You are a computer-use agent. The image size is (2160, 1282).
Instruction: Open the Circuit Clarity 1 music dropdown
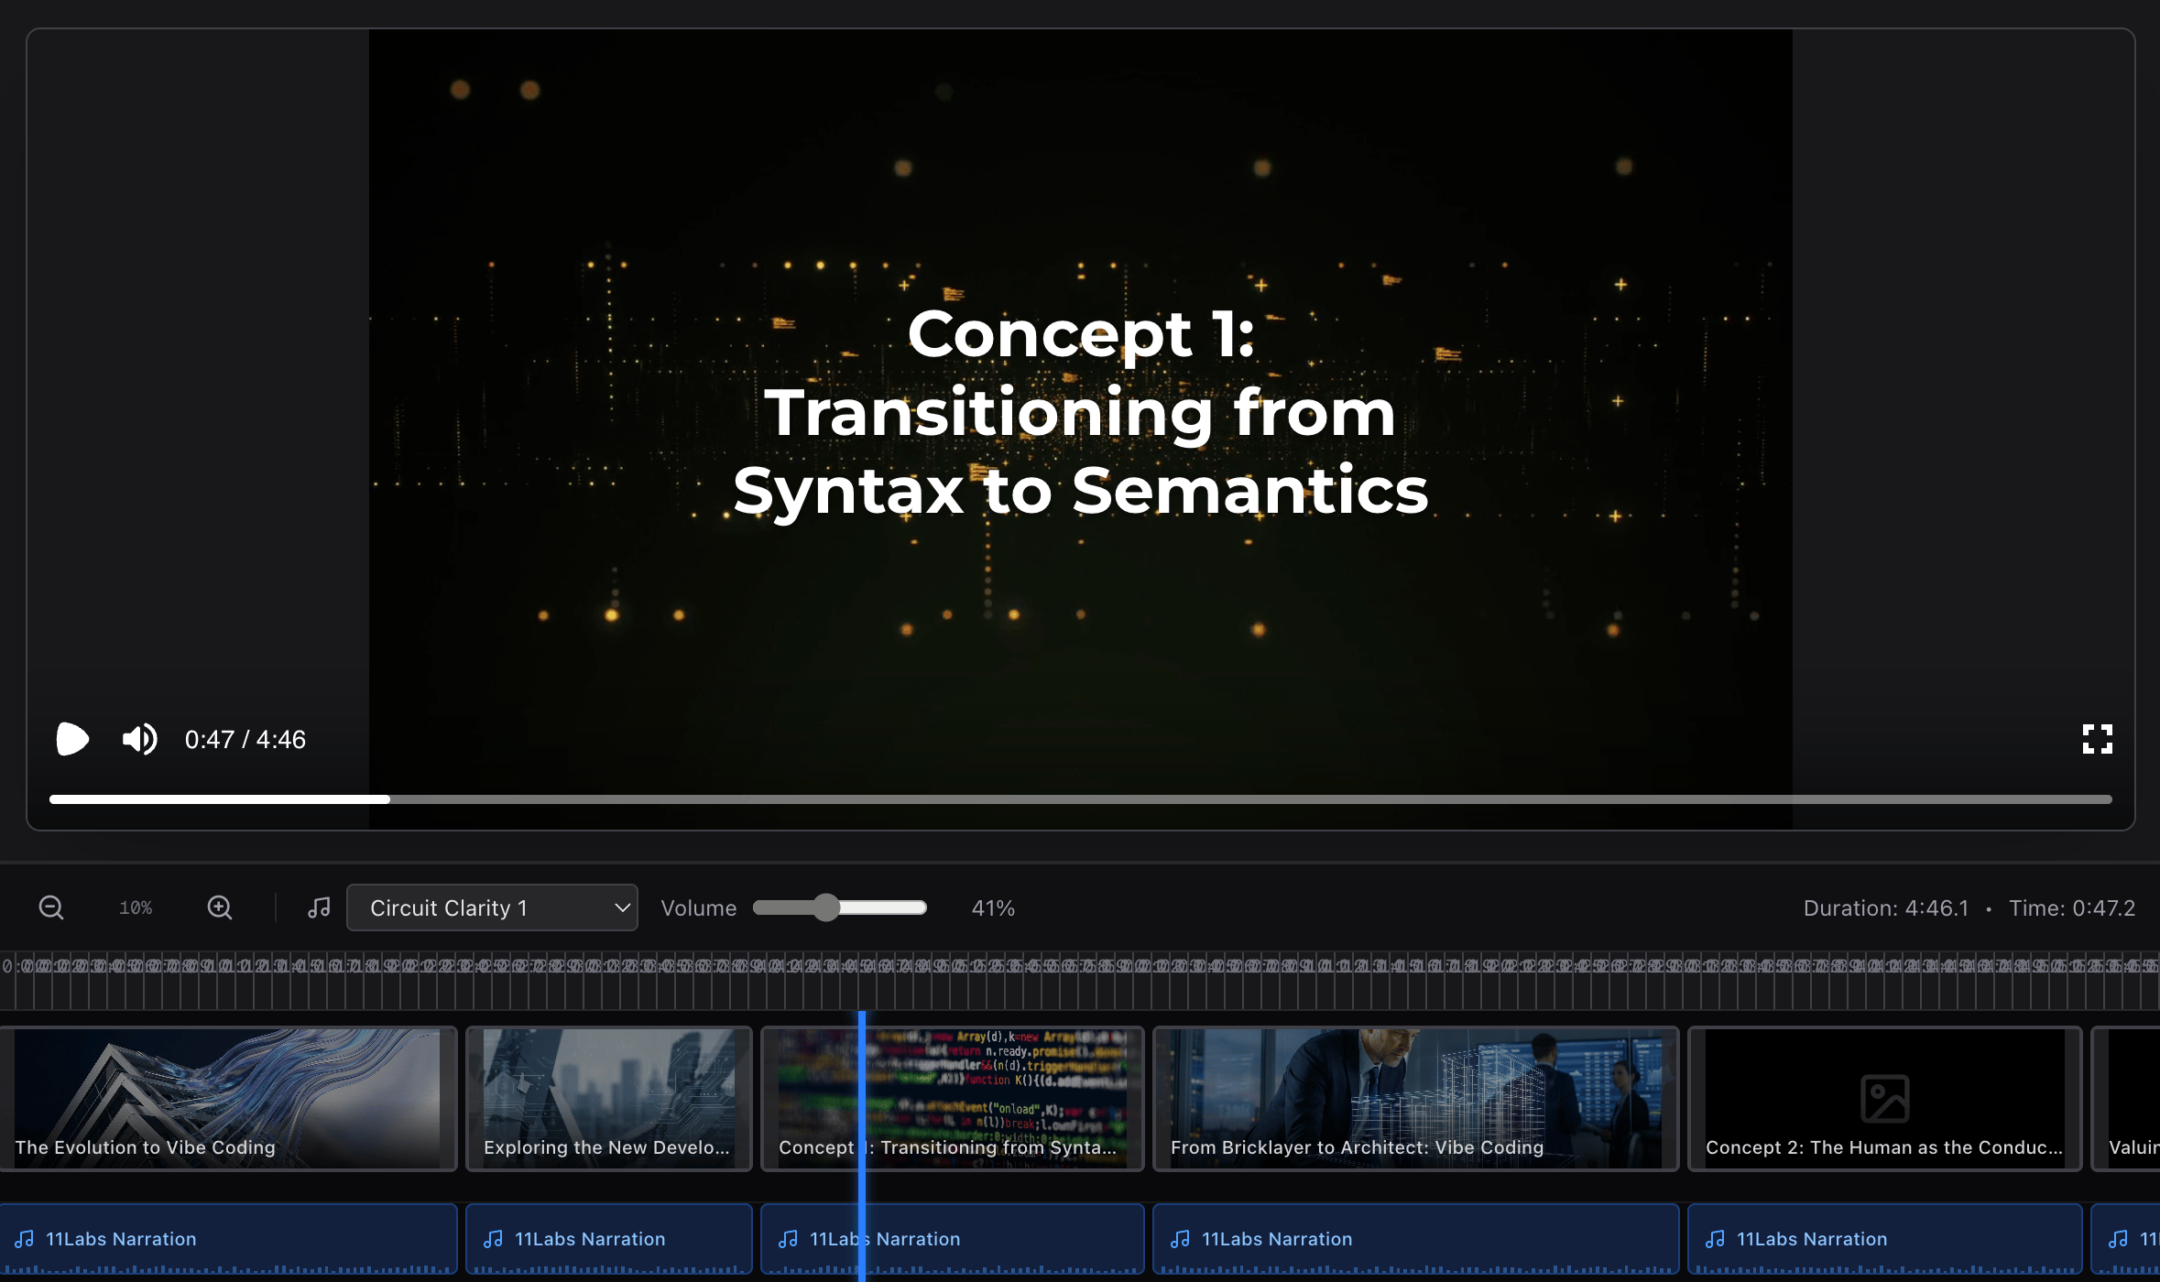tap(492, 907)
